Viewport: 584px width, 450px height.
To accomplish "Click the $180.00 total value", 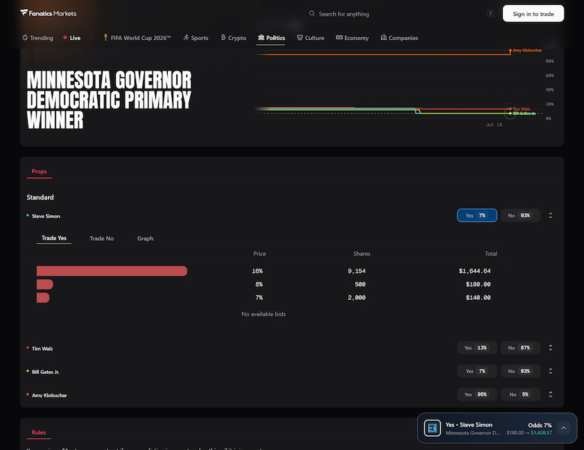I will (478, 285).
